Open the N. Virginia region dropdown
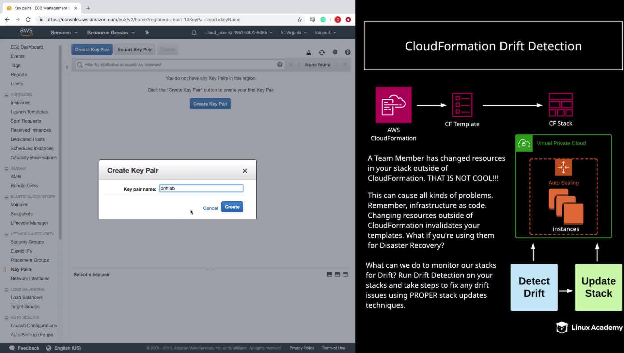Viewport: 624px width, 353px height. [293, 33]
